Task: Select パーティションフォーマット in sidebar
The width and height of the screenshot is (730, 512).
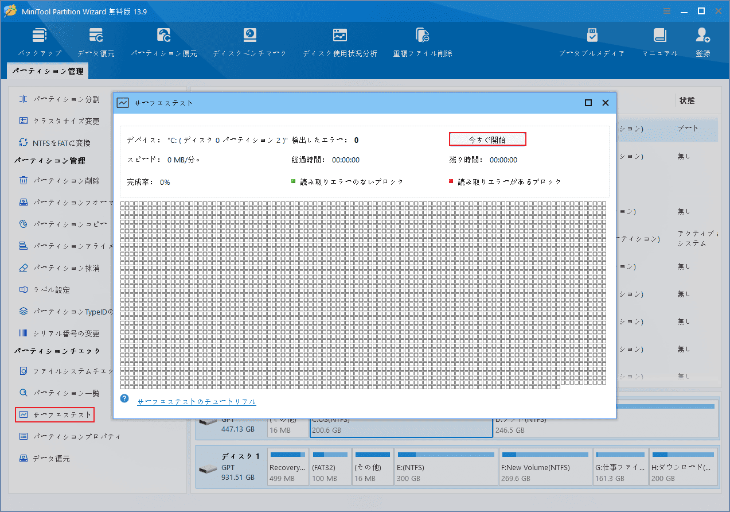Action: coord(66,203)
